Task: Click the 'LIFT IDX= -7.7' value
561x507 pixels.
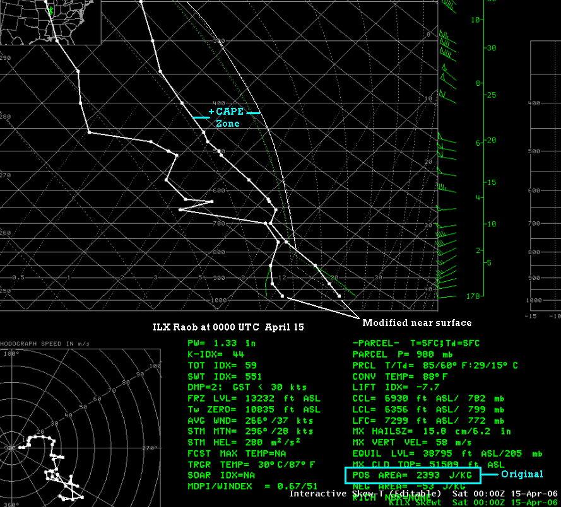Action: (396, 387)
